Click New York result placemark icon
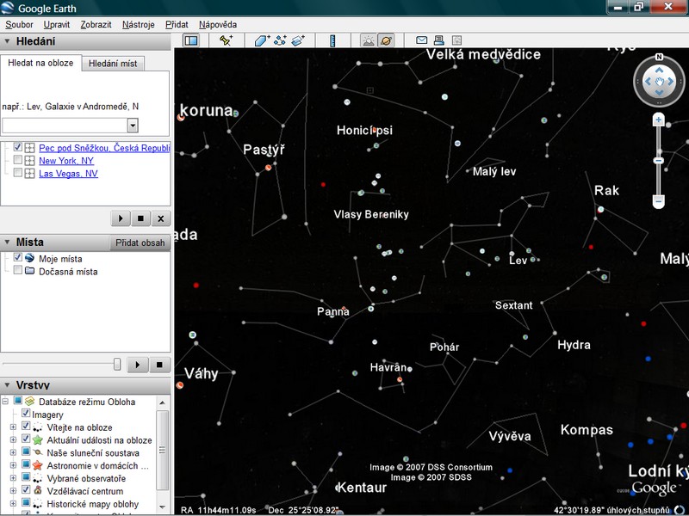This screenshot has width=689, height=516. click(29, 161)
